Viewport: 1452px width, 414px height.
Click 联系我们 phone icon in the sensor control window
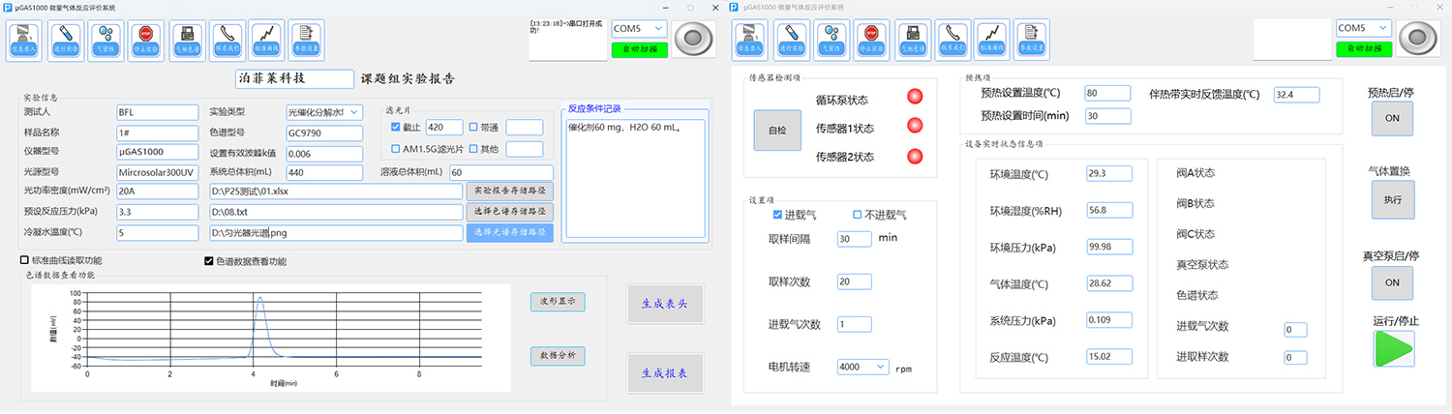953,41
